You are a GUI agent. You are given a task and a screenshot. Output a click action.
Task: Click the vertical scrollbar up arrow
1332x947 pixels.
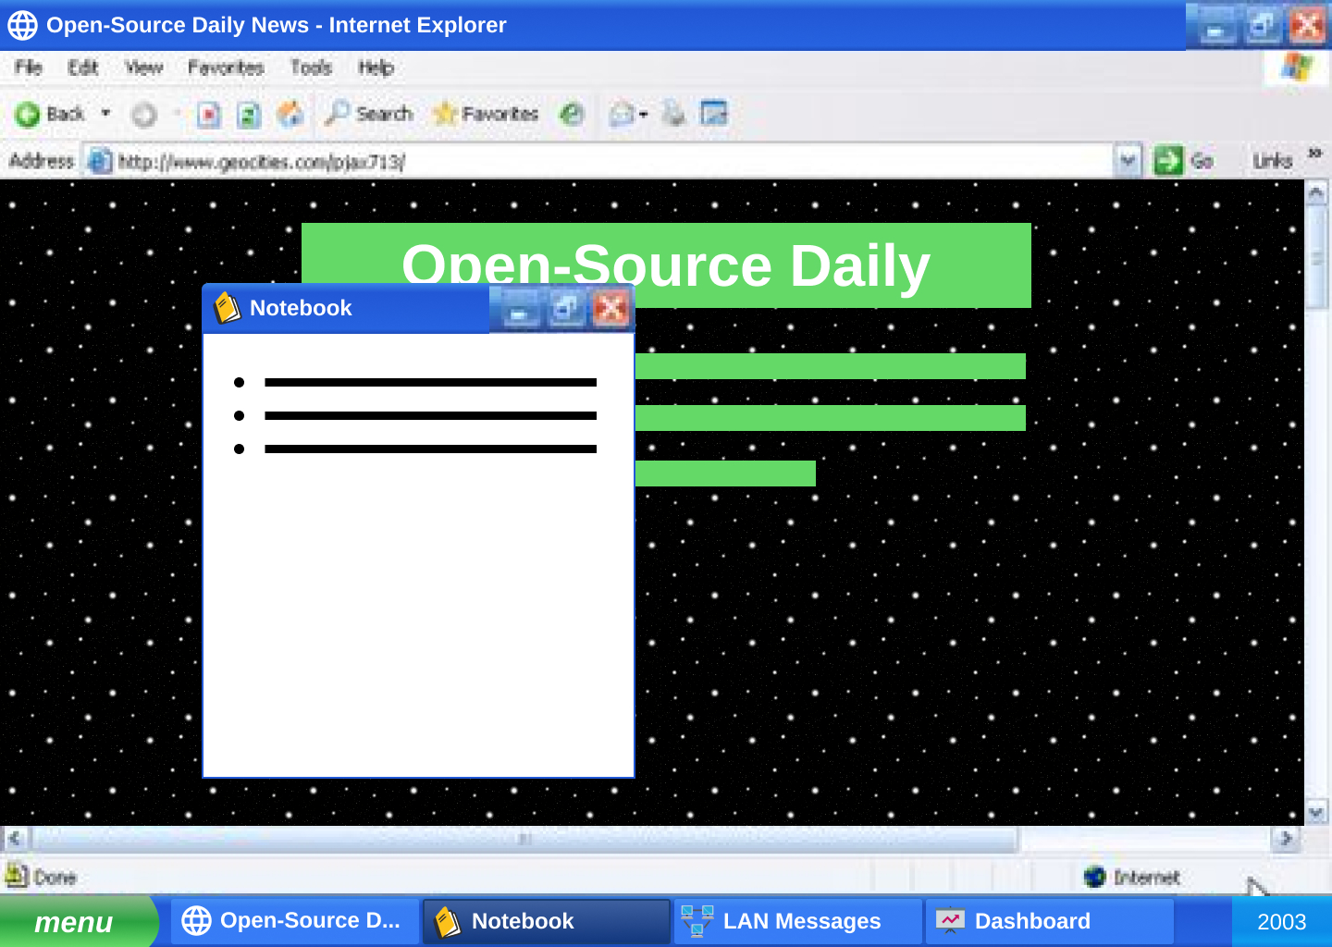click(1316, 192)
